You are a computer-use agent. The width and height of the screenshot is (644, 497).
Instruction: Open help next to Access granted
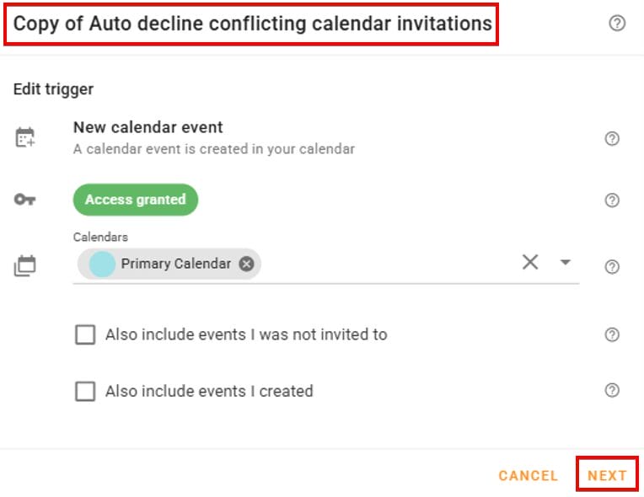click(613, 200)
